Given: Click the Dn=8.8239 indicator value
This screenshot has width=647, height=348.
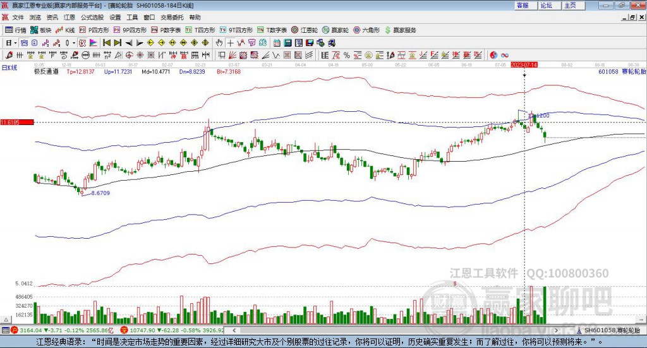Looking at the screenshot, I should tap(192, 71).
